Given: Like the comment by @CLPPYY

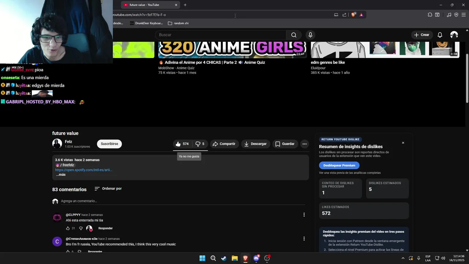Looking at the screenshot, I should (x=68, y=228).
